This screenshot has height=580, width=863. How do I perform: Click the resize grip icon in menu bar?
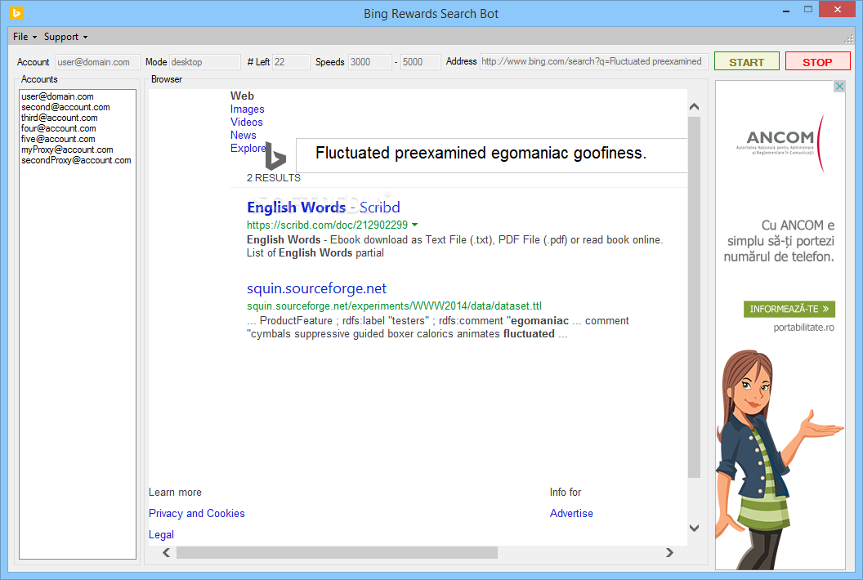point(848,38)
